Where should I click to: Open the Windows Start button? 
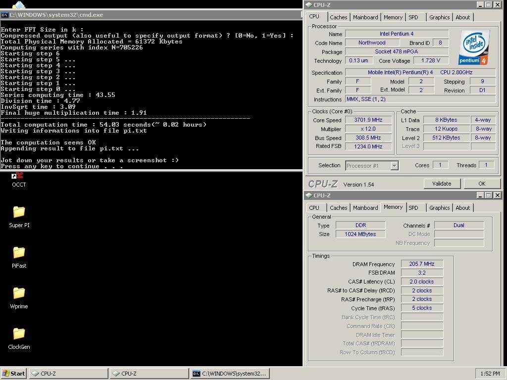(x=13, y=374)
